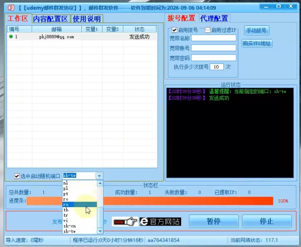The height and width of the screenshot is (247, 301).
Task: Switch to the 工作区 tab
Action: [18, 18]
